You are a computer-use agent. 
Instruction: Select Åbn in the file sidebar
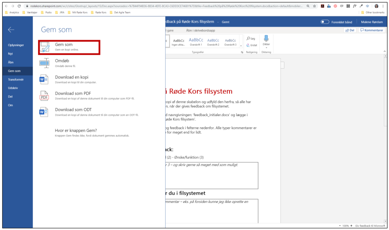11,62
